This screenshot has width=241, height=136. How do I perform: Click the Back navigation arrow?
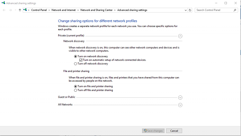tap(4, 10)
